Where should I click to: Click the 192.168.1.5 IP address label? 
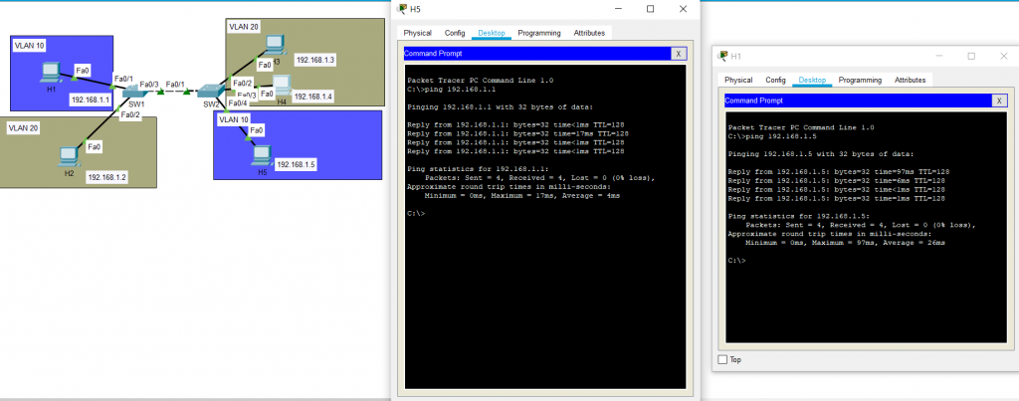click(296, 164)
